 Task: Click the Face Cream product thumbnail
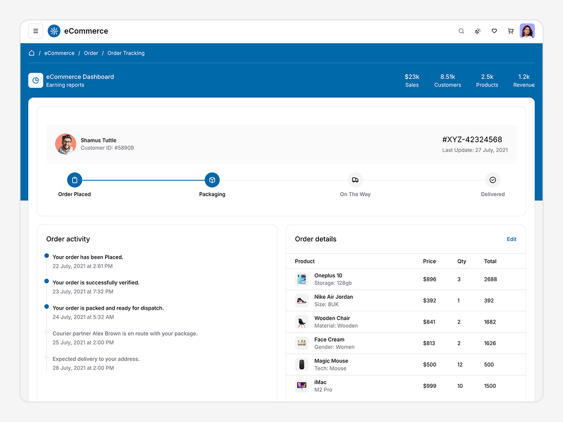[301, 343]
